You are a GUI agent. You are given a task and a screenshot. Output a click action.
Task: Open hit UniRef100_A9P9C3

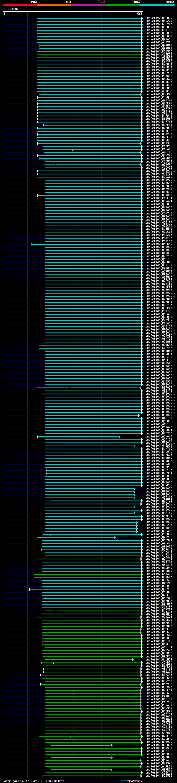click(x=159, y=73)
